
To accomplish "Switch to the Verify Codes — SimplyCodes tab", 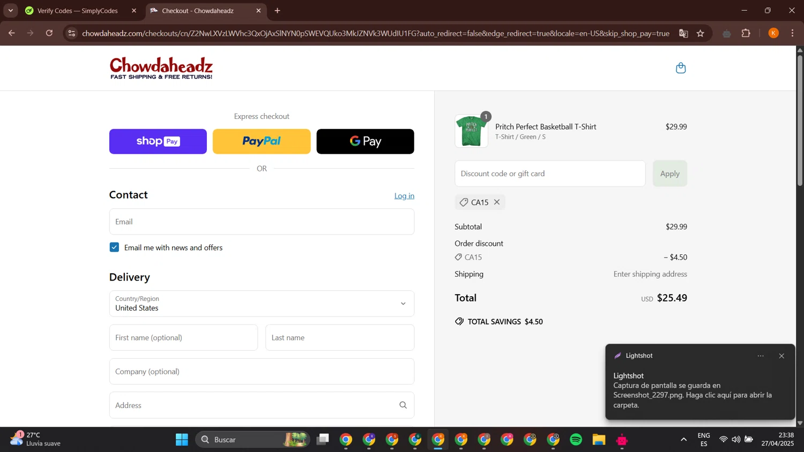I will tap(78, 11).
